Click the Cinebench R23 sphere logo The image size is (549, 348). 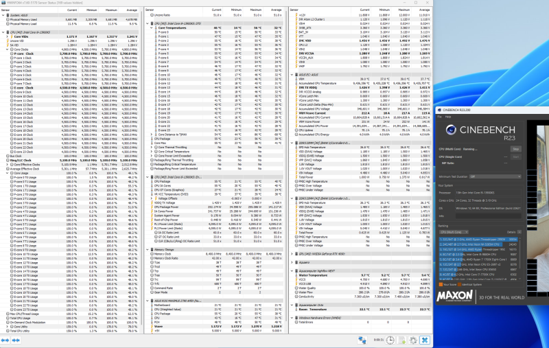pos(451,130)
